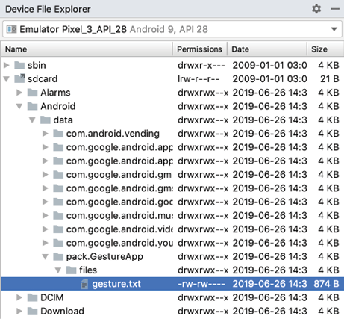Click the DCIM folder icon
The image size is (344, 319).
32,297
